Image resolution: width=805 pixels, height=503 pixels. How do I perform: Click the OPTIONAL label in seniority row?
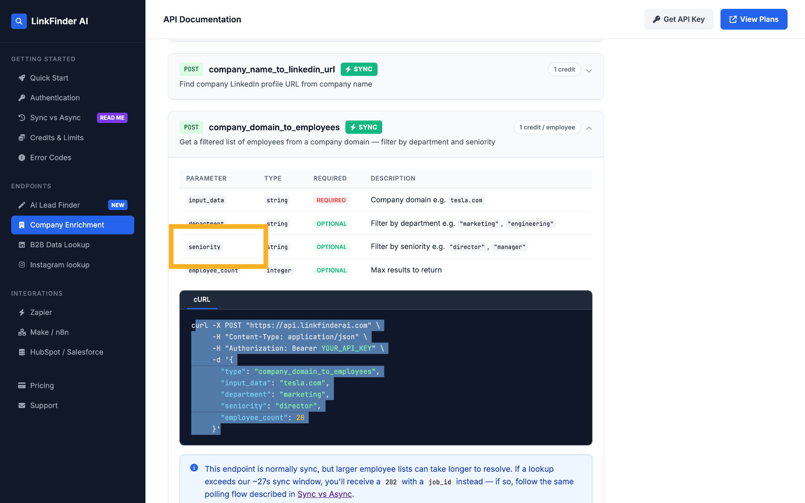click(x=331, y=247)
